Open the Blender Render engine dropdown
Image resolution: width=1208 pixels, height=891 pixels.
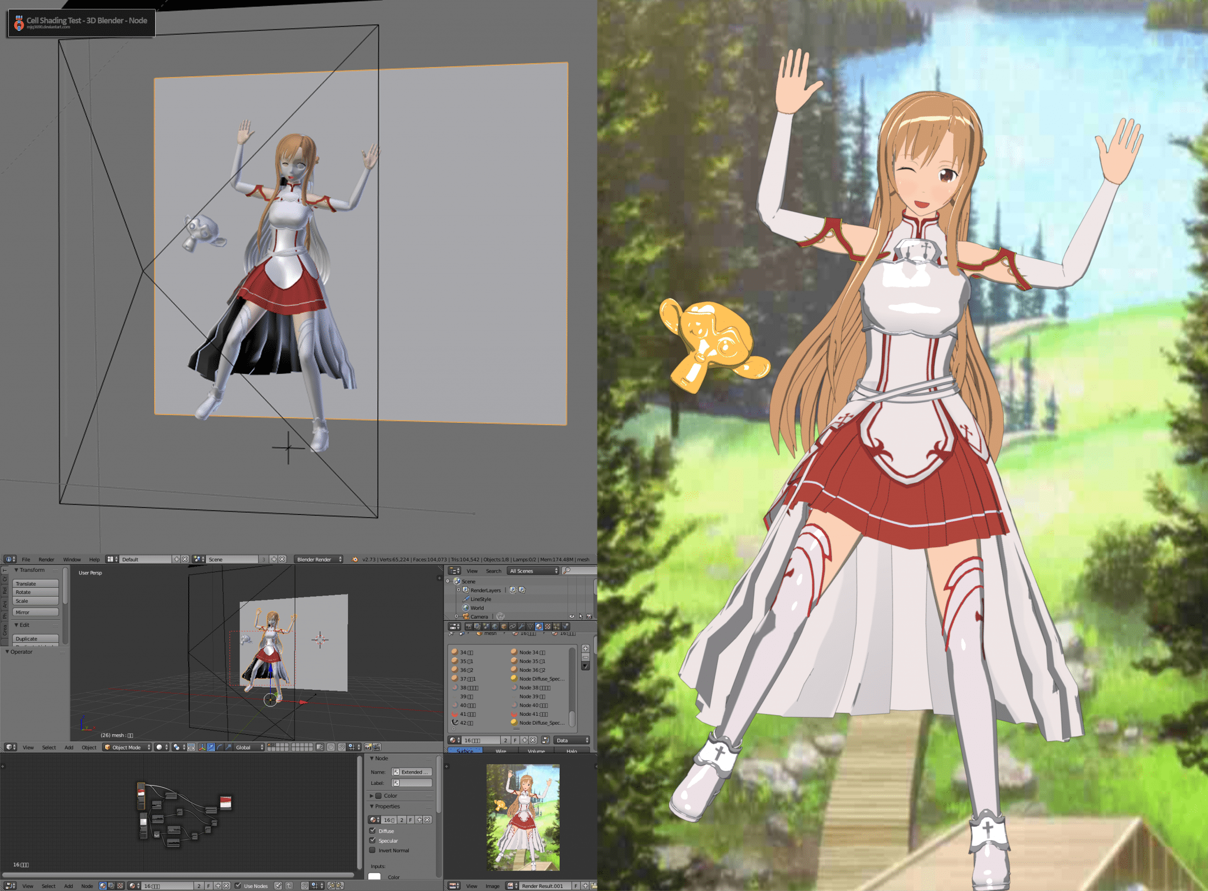(319, 559)
